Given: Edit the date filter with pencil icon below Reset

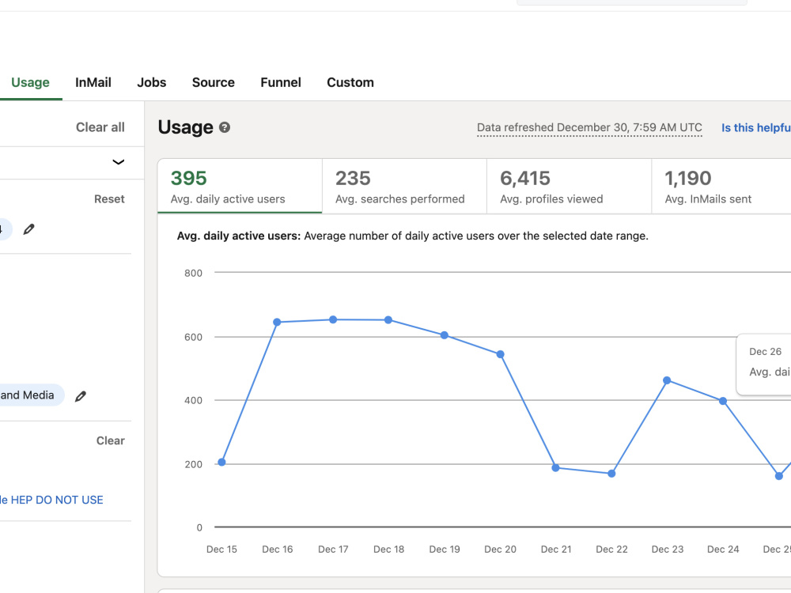Looking at the screenshot, I should (28, 229).
